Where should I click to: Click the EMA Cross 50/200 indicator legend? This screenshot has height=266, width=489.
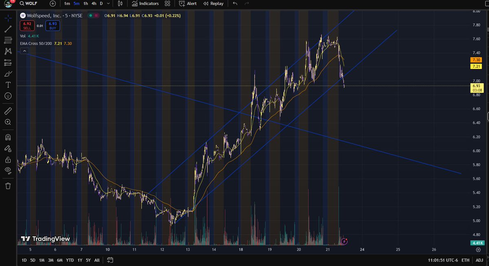point(46,43)
